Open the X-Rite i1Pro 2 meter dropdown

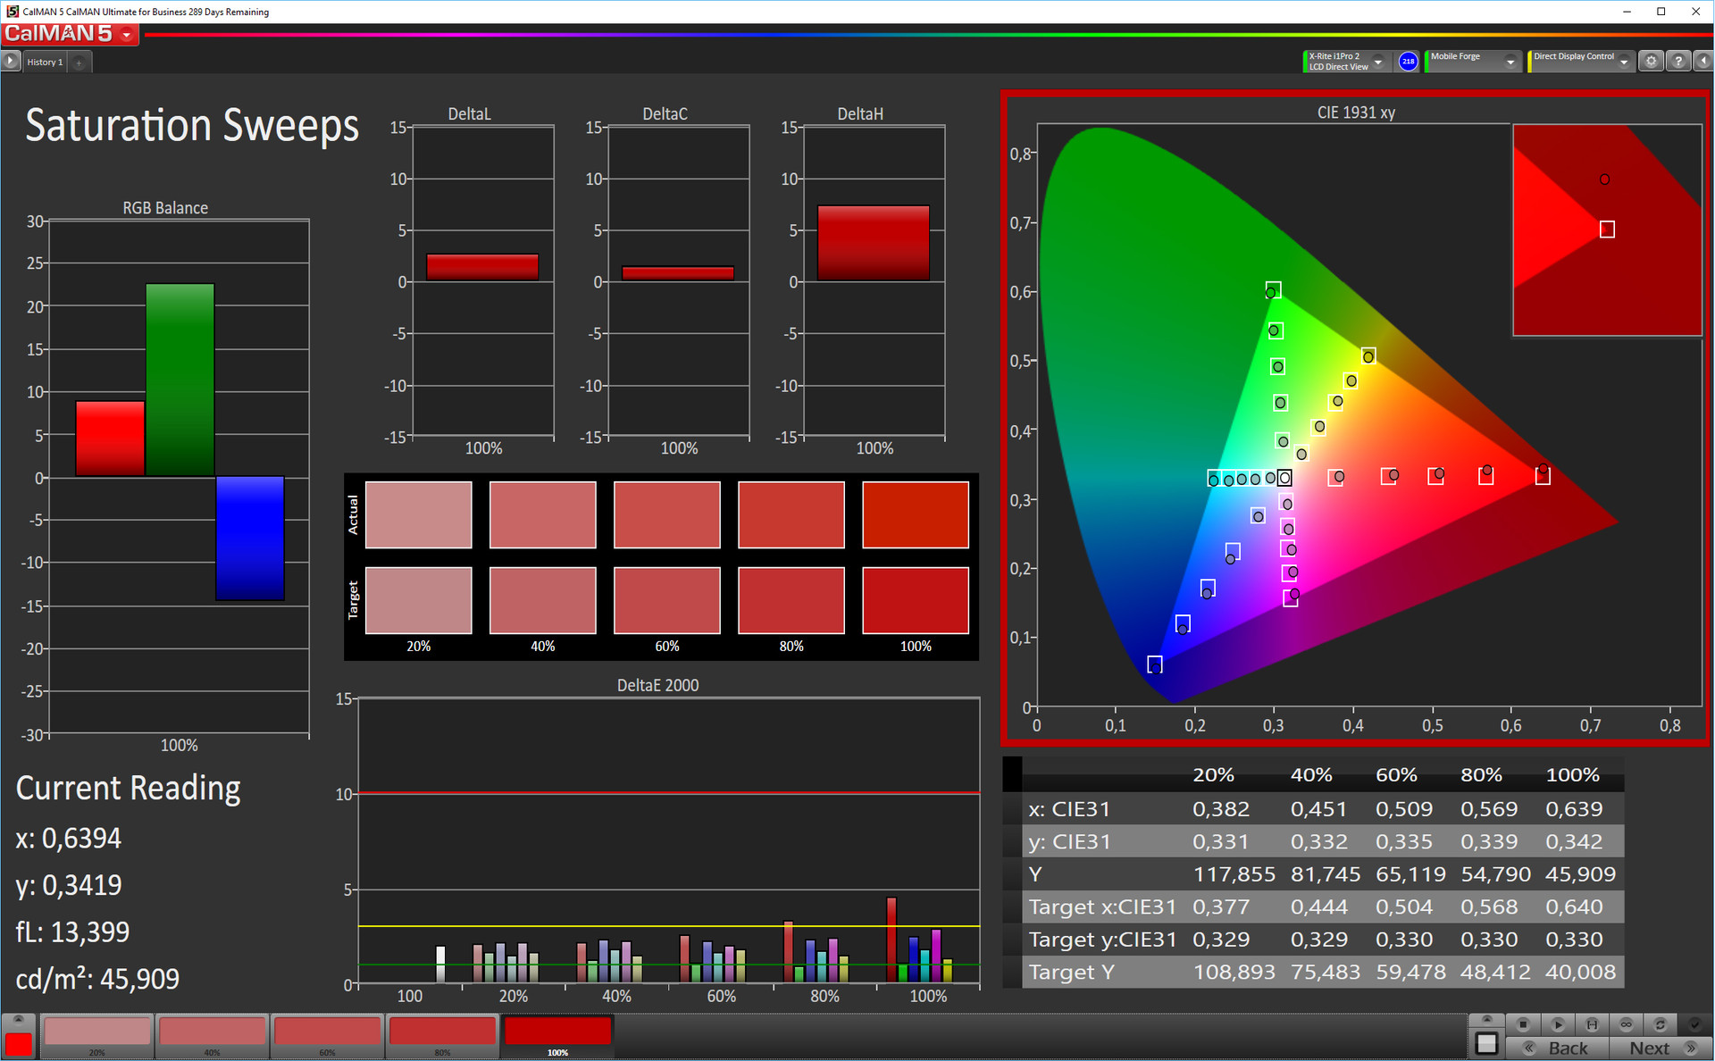point(1378,62)
